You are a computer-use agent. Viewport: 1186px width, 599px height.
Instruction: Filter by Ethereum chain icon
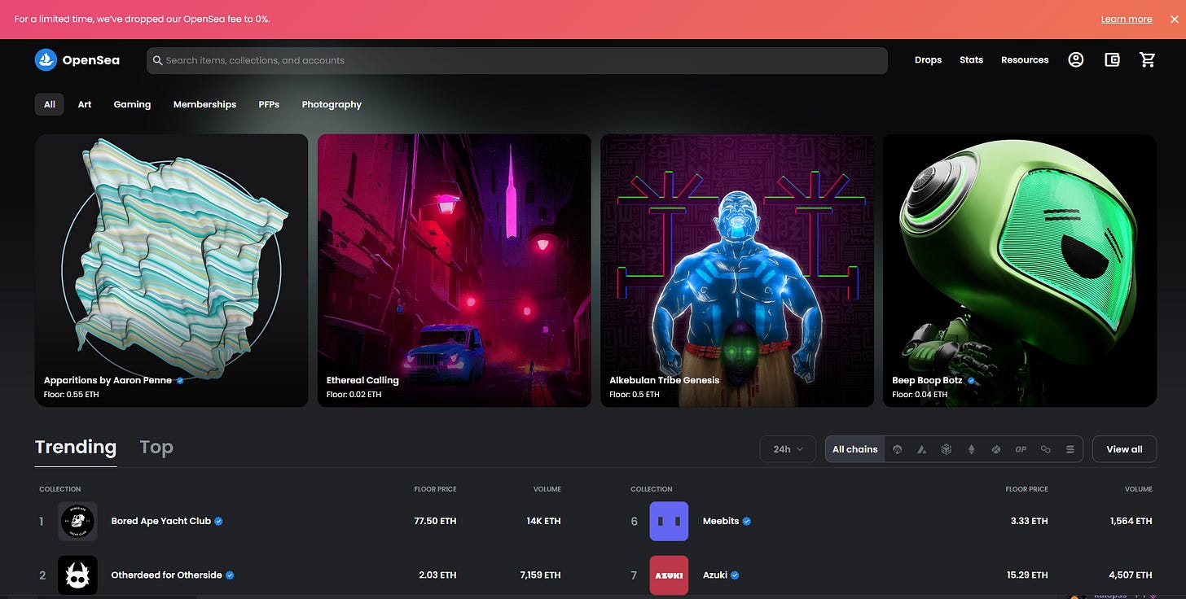coord(971,449)
